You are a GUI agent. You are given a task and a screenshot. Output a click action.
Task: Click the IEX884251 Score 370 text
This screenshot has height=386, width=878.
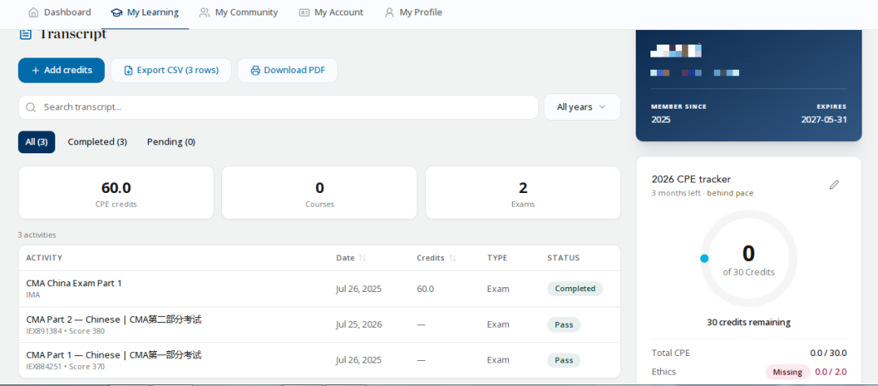(66, 367)
